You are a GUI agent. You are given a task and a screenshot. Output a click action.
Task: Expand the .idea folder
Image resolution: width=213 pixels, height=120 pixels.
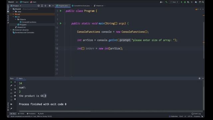[x=13, y=12]
